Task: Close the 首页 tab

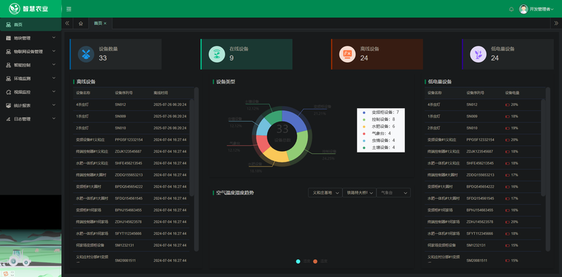Action: (105, 23)
